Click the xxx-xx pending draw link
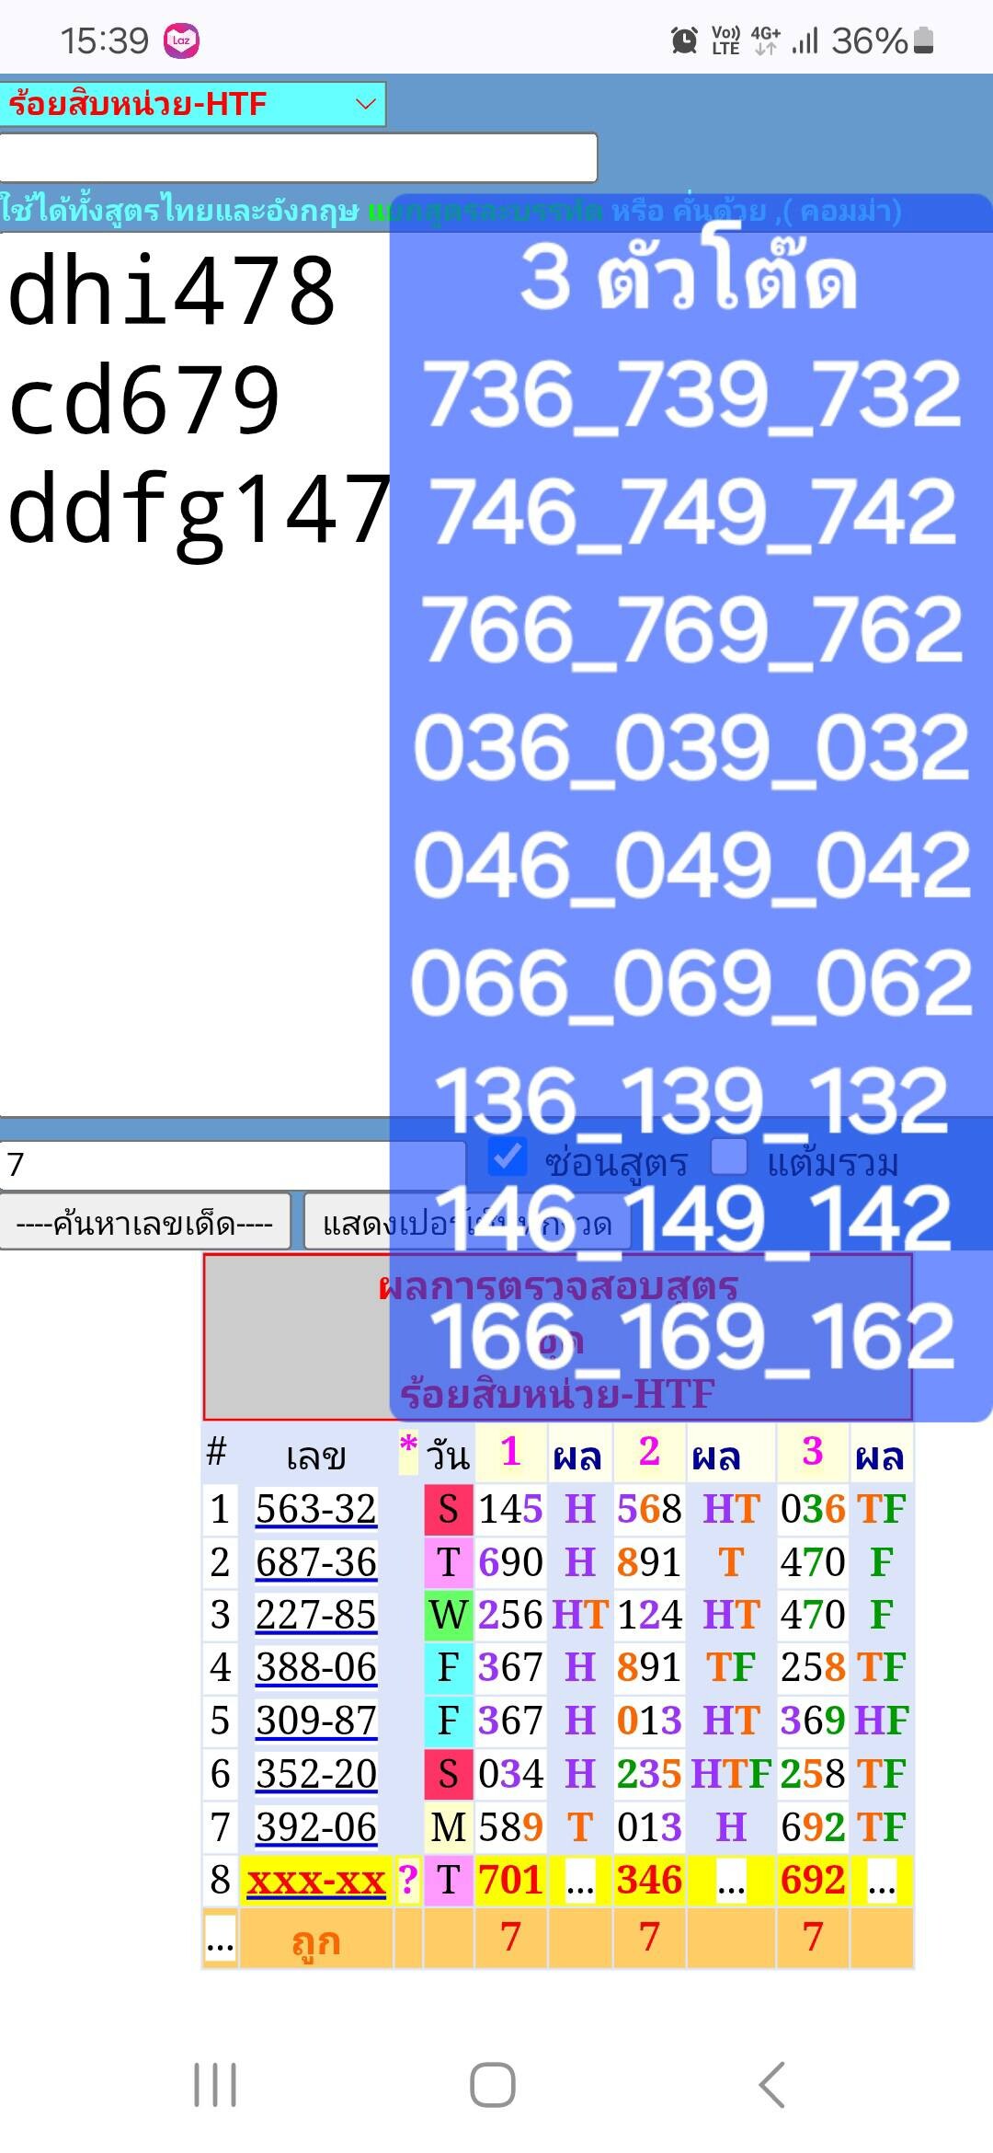 pos(315,1881)
